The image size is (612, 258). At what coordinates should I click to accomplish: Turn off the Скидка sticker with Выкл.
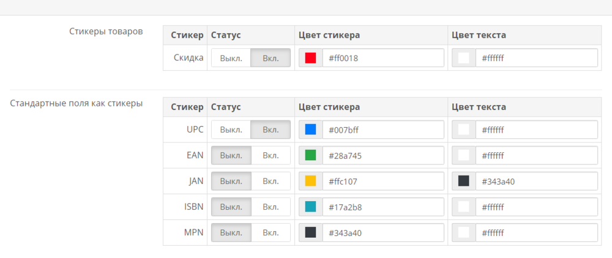[231, 58]
